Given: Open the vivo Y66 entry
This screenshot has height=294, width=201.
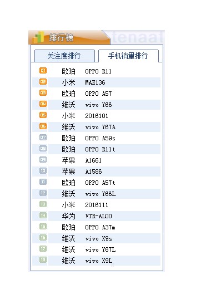Looking at the screenshot, I should (98, 105).
